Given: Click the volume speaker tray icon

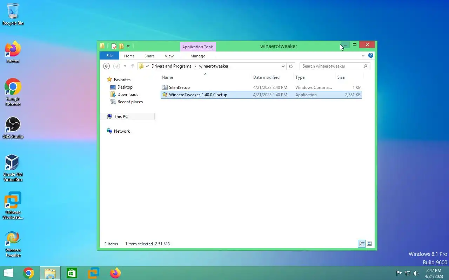Looking at the screenshot, I should 416,273.
